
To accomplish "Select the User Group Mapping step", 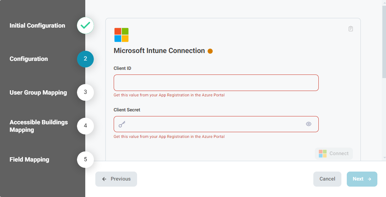I will (38, 93).
